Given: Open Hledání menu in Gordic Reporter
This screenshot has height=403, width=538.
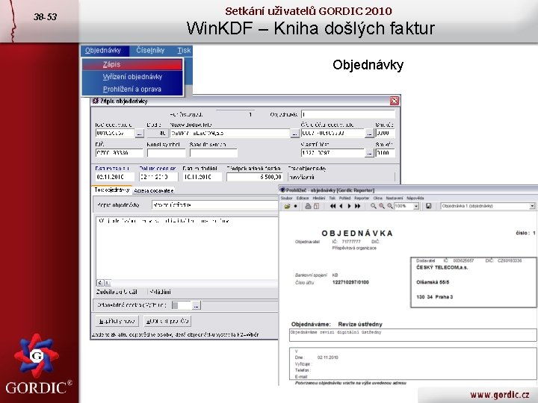Looking at the screenshot, I should coord(319,198).
